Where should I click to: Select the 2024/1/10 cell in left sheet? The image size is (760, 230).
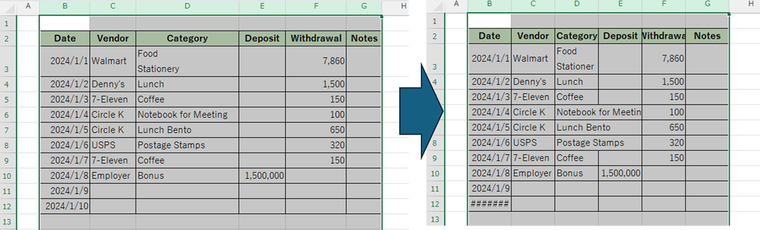[x=64, y=206]
